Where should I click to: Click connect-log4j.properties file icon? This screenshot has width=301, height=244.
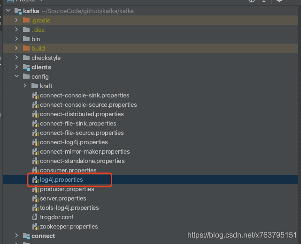[35, 142]
